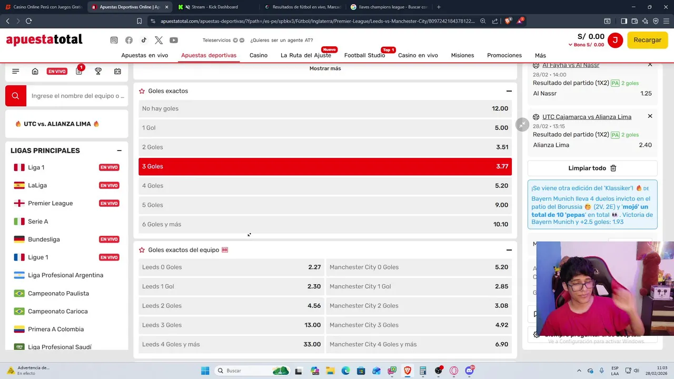The height and width of the screenshot is (379, 674).
Task: Select Liga Profesional Argentina in sidebar
Action: pos(66,275)
